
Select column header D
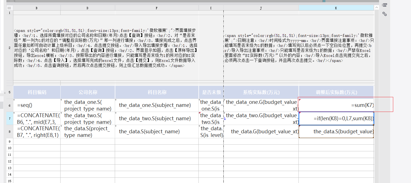click(x=88, y=8)
